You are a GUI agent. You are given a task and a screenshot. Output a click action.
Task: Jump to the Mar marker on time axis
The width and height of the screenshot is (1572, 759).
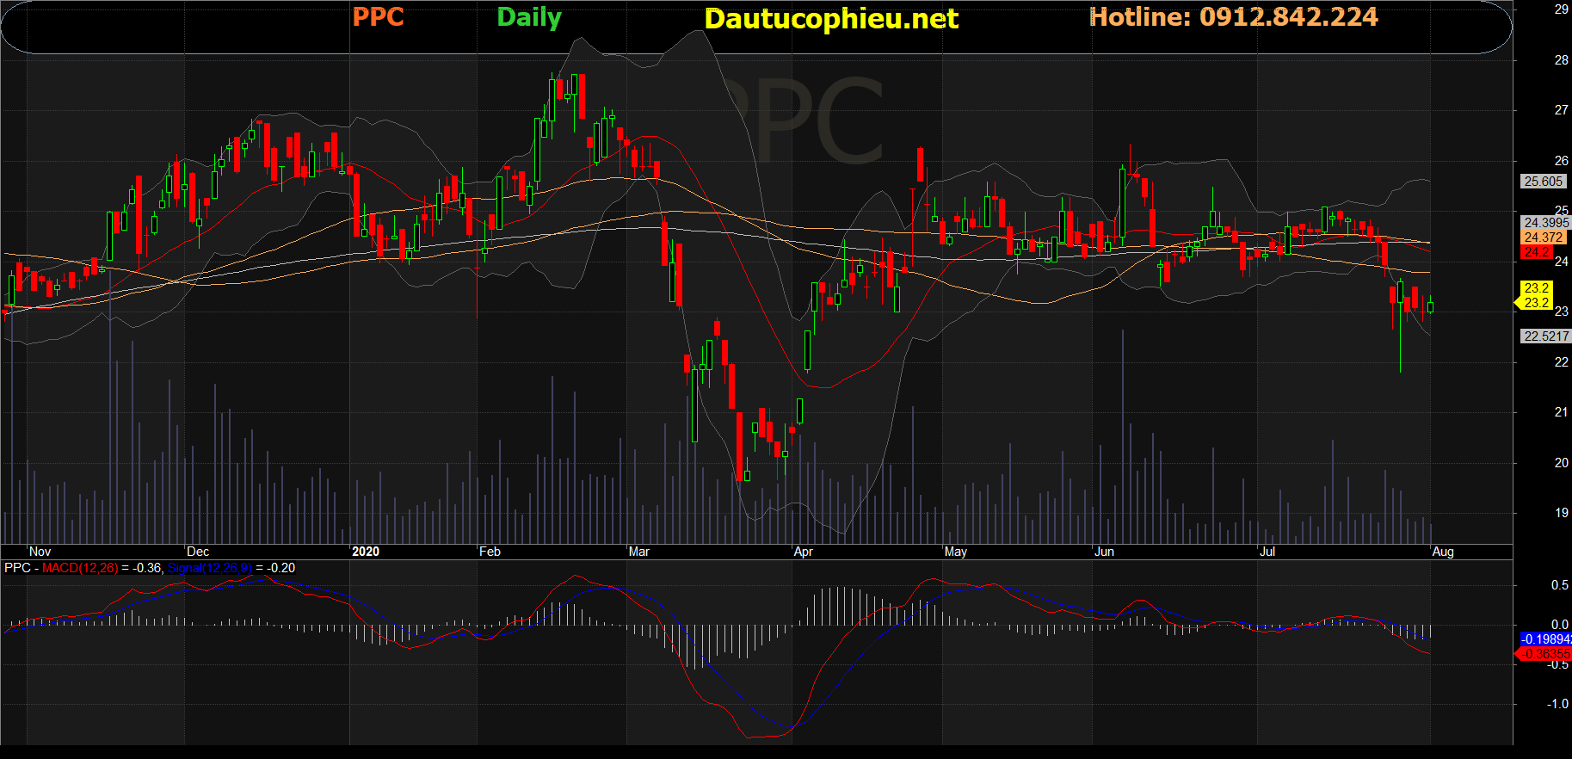pos(638,552)
